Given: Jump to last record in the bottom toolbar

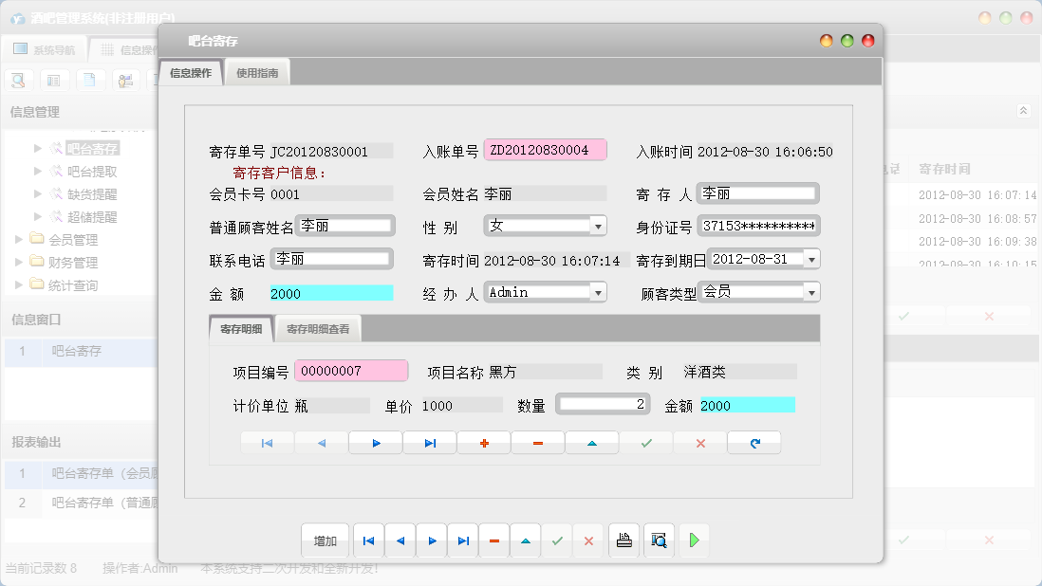Looking at the screenshot, I should (462, 540).
